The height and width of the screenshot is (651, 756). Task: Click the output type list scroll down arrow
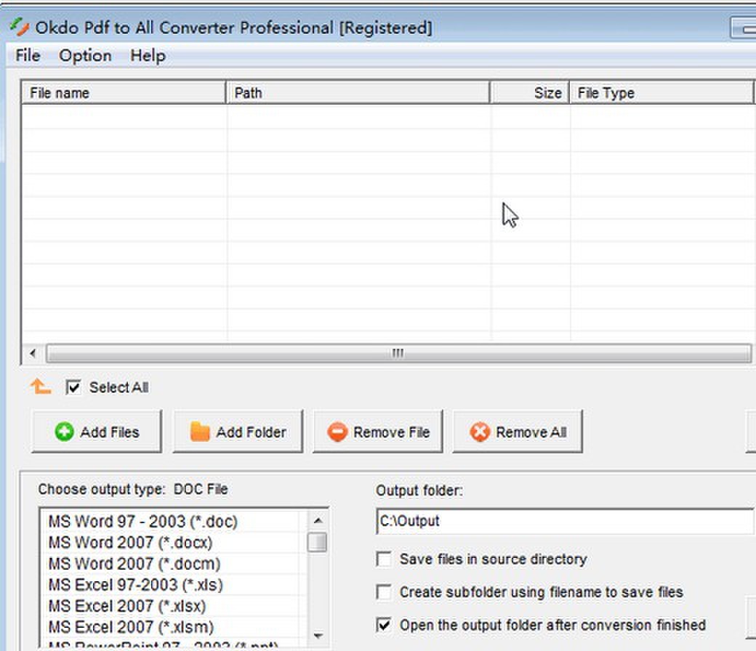point(318,636)
